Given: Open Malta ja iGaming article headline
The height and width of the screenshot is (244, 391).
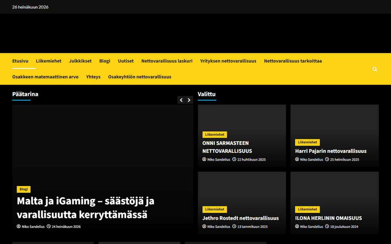Looking at the screenshot, I should click(x=85, y=207).
